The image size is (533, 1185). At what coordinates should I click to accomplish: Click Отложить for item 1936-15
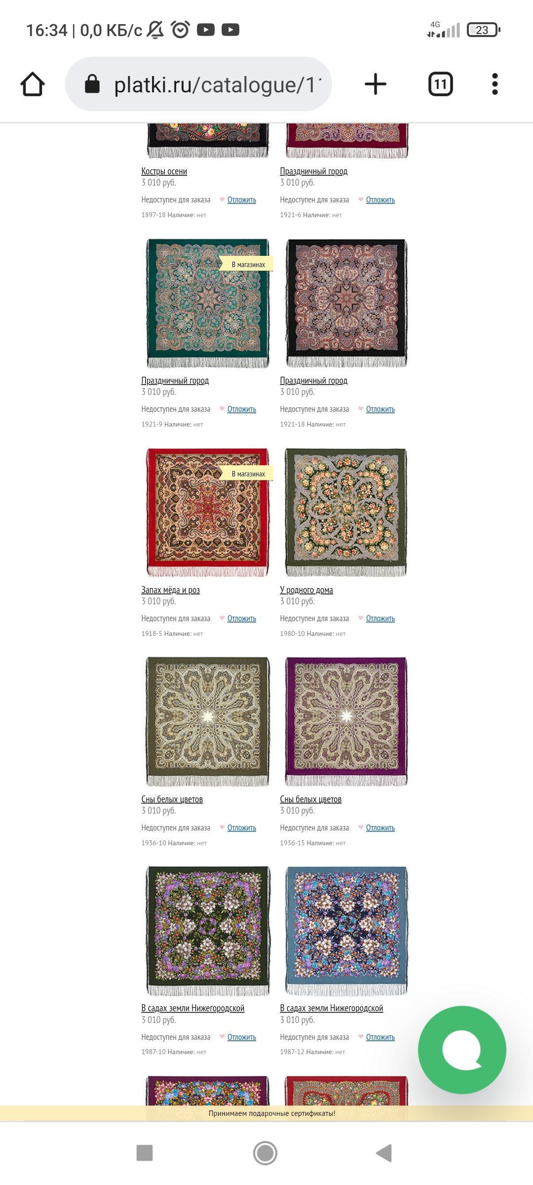point(381,828)
